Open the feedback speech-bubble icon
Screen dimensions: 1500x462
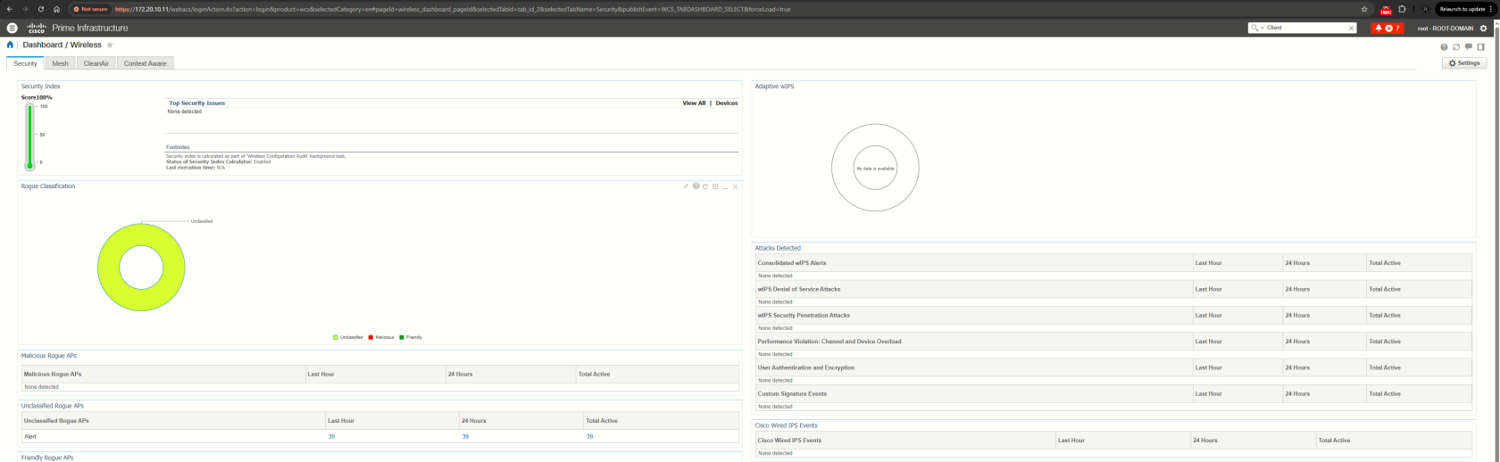tap(1469, 46)
